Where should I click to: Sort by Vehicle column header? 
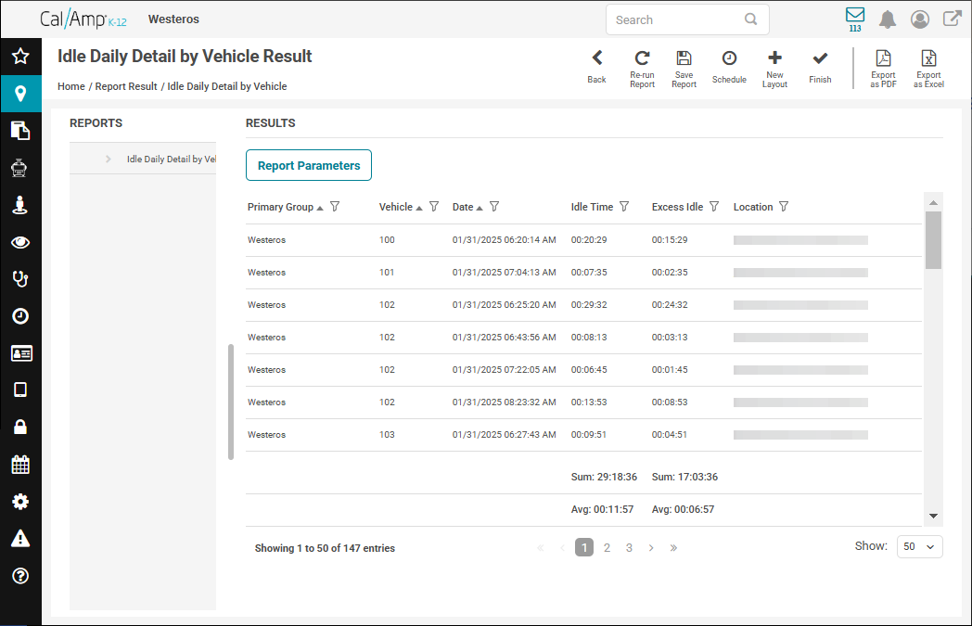click(x=401, y=207)
